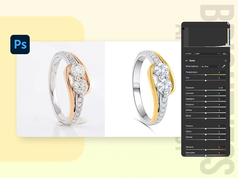The width and height of the screenshot is (238, 178).
Task: Click the Exposure slider handle
Action: 205,91
